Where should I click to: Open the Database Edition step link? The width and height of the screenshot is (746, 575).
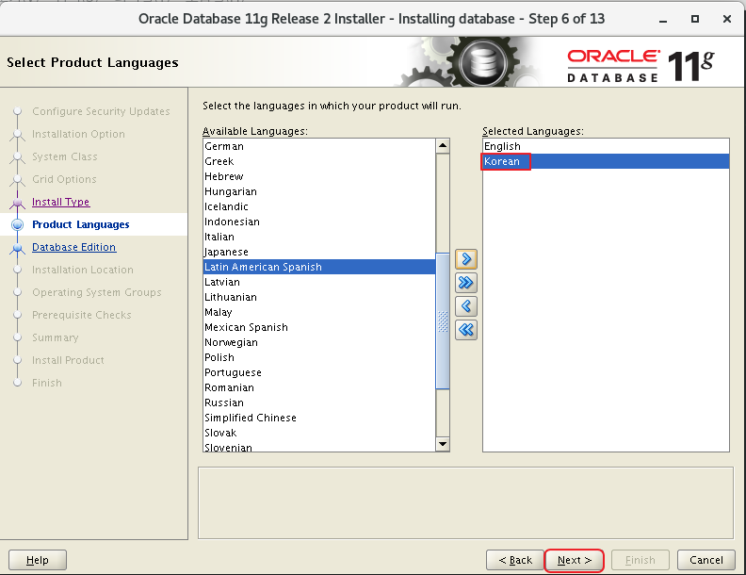pyautogui.click(x=73, y=247)
